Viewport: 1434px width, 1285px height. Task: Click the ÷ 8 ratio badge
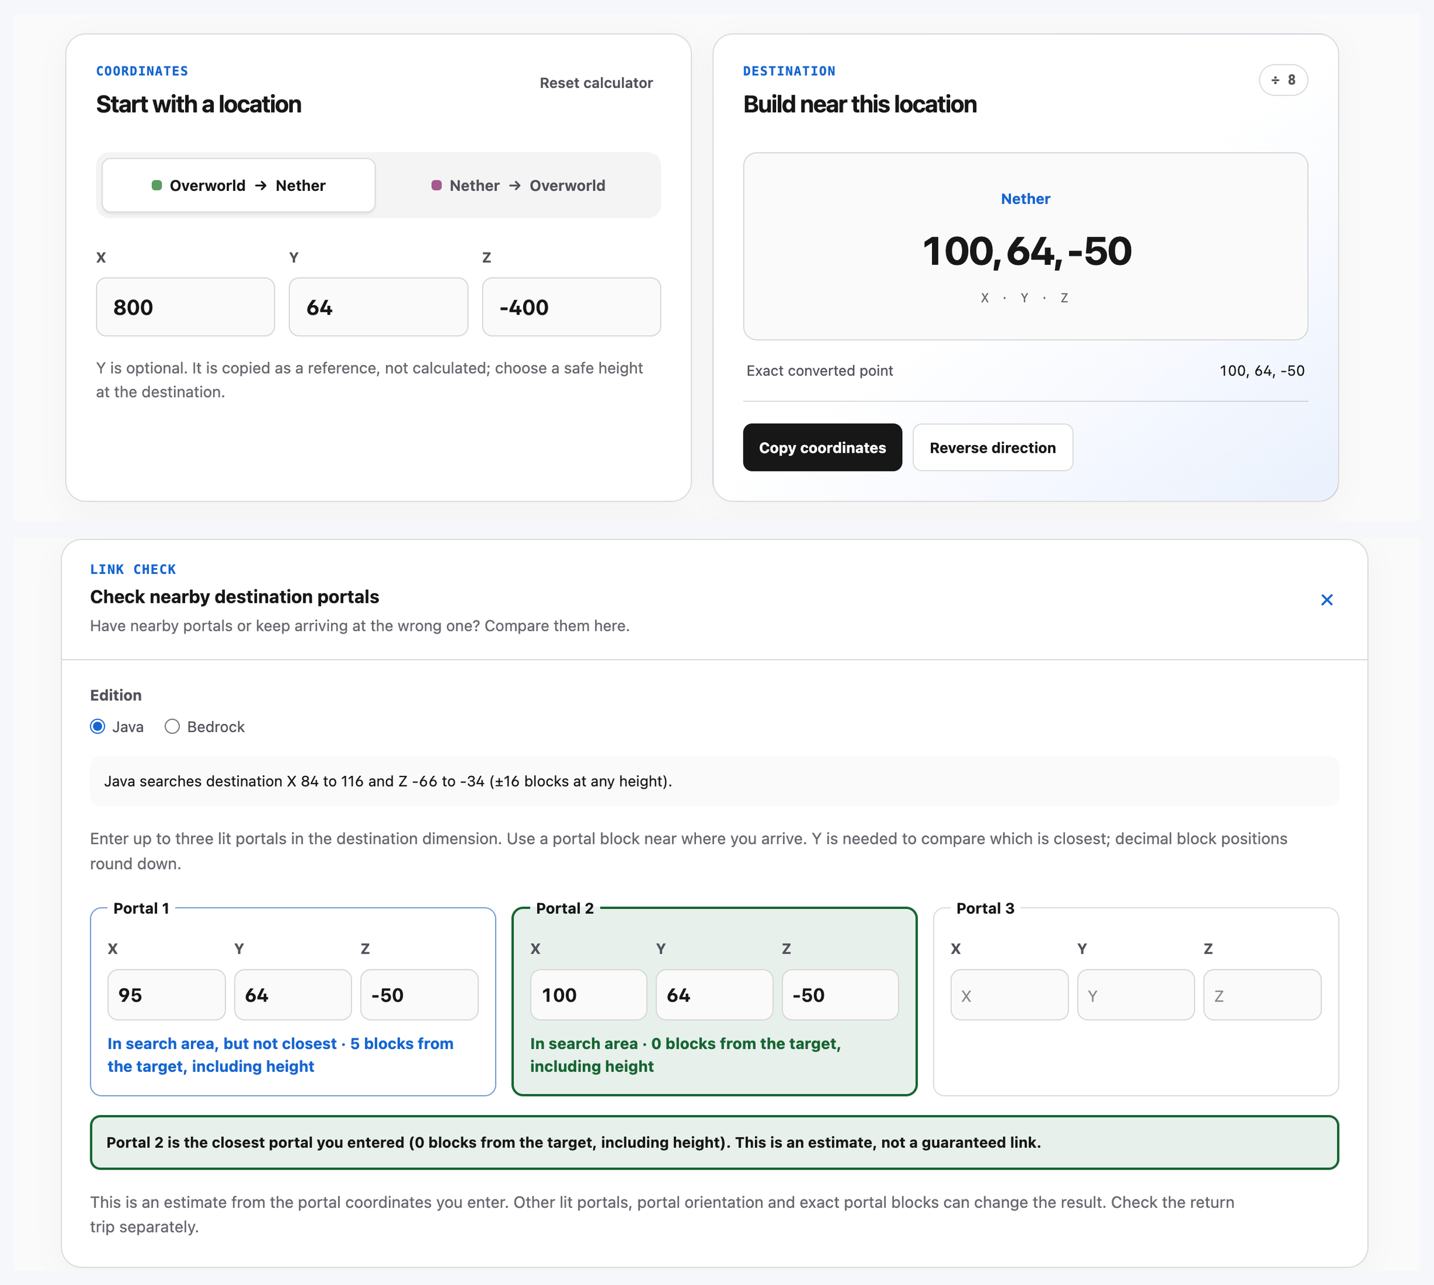click(1283, 80)
